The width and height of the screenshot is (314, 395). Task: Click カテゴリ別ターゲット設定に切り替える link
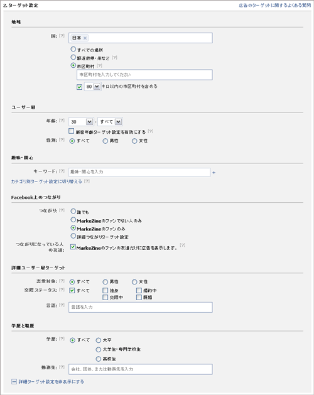coord(46,181)
